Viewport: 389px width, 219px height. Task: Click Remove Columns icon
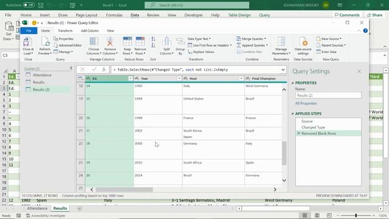[110, 42]
